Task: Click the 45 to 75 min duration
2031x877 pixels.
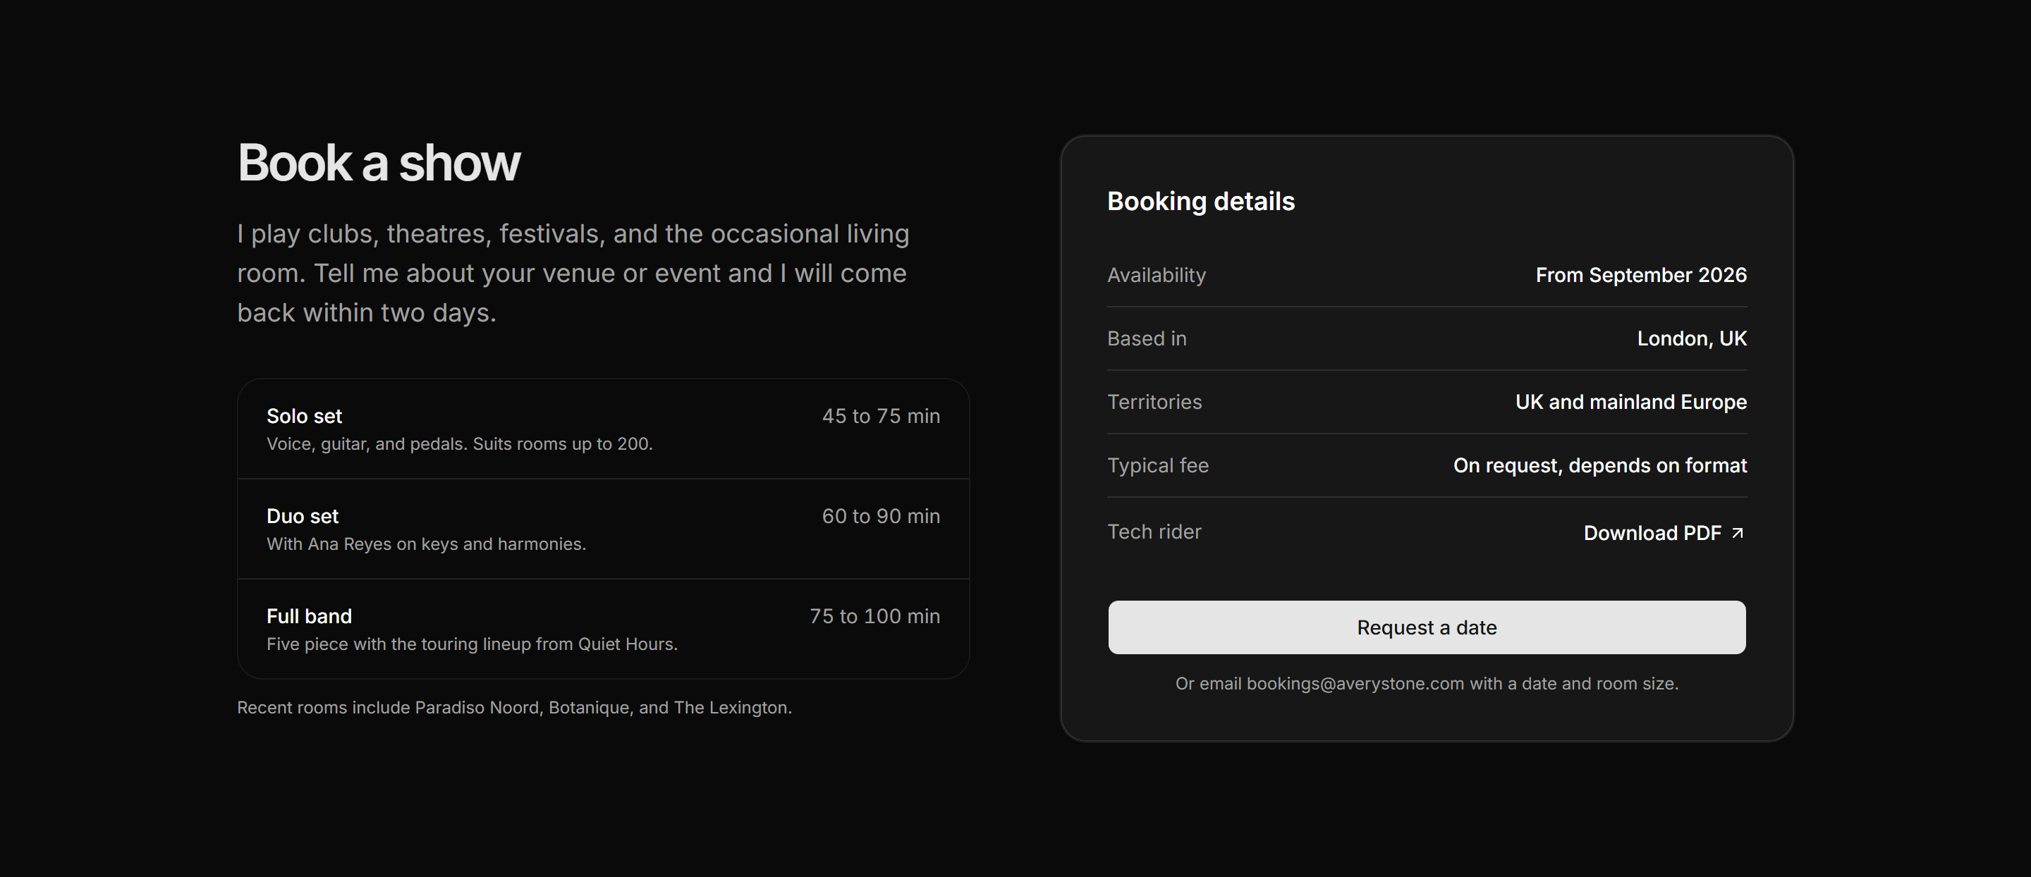Action: click(x=881, y=416)
